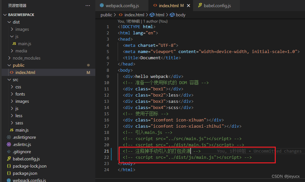Click the hello webpack div on line 9
The height and width of the screenshot is (182, 305).
[x=153, y=76]
